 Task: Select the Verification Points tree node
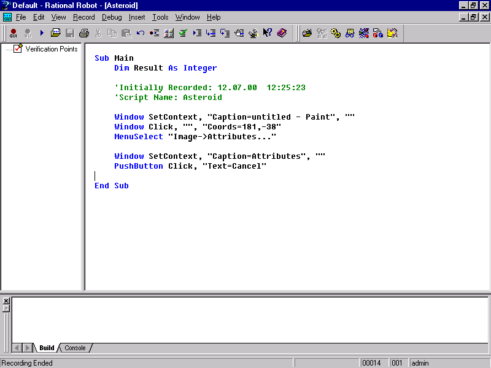52,49
